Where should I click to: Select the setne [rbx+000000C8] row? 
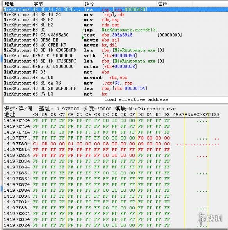click(116, 67)
